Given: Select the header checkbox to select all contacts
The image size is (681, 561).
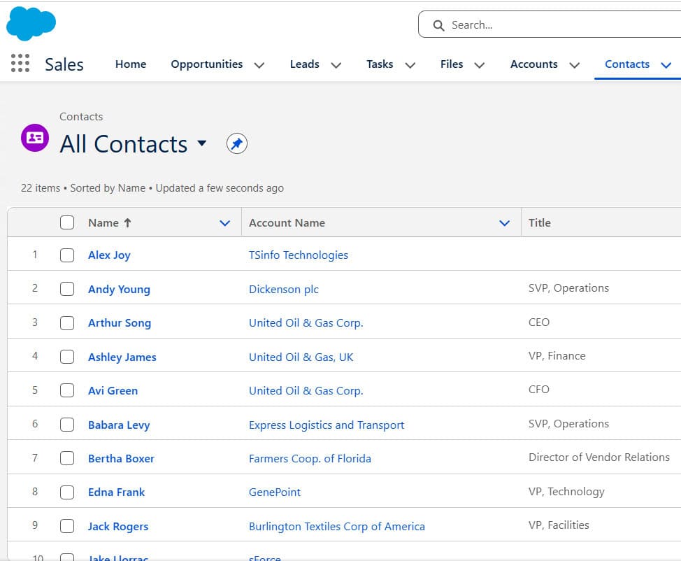Looking at the screenshot, I should click(67, 222).
